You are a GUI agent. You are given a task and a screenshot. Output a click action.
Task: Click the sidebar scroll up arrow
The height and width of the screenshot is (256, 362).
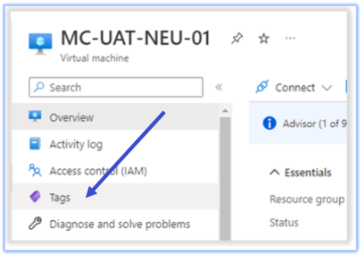tap(225, 111)
